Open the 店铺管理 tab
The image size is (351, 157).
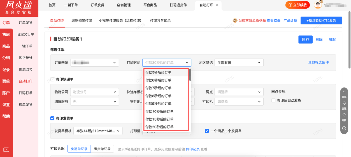[x=124, y=5]
